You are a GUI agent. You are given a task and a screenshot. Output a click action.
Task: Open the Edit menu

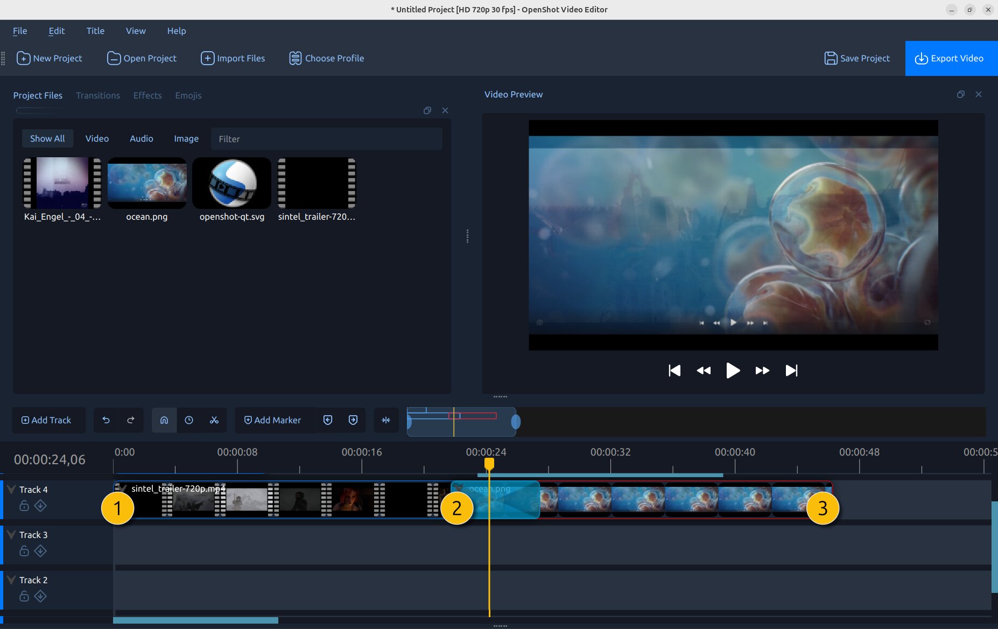coord(56,31)
